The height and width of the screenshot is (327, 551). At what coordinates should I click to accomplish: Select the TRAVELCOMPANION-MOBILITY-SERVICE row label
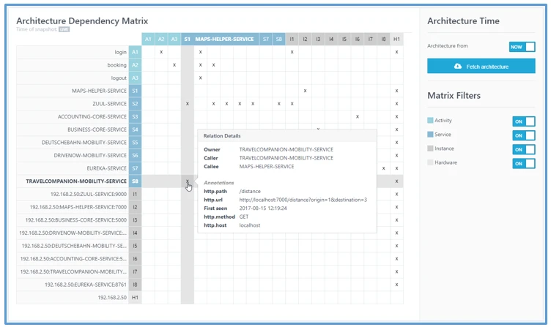click(x=76, y=181)
